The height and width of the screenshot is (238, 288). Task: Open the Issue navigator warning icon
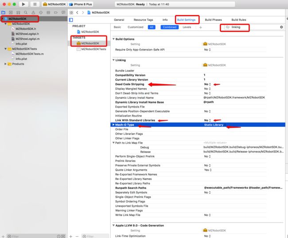point(33,12)
